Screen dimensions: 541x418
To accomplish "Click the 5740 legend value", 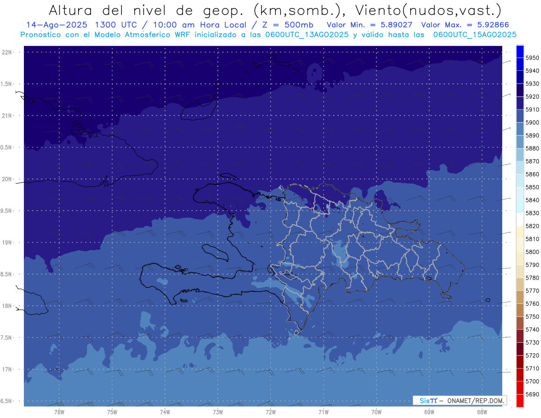I will (x=532, y=330).
